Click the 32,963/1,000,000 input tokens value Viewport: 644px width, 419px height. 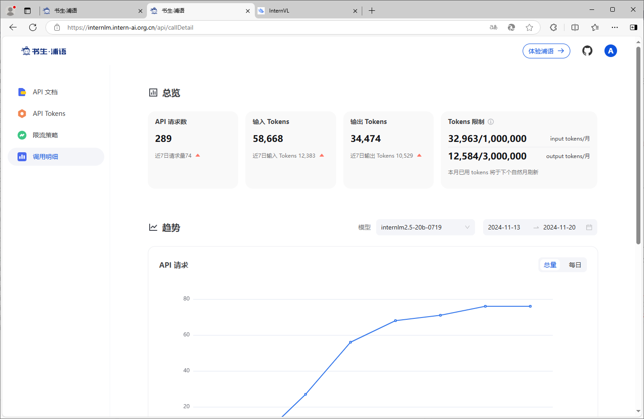tap(487, 139)
